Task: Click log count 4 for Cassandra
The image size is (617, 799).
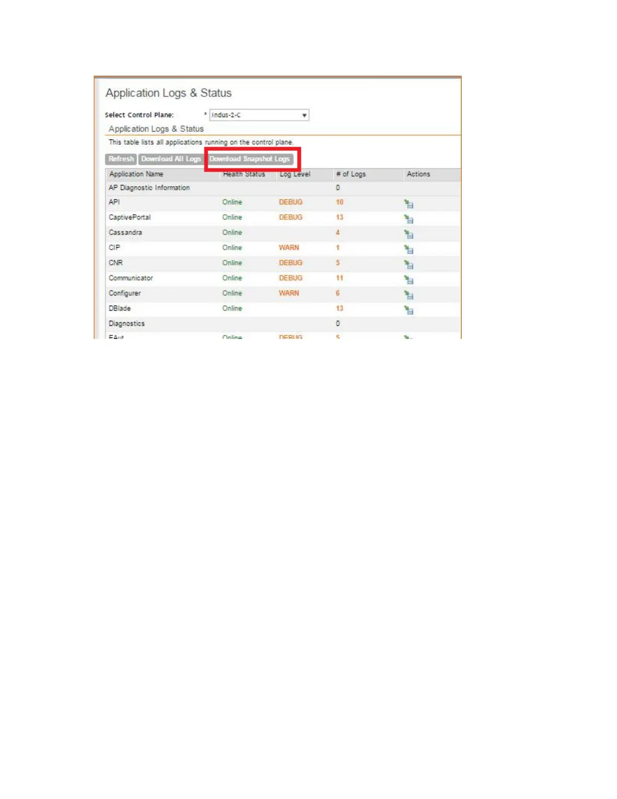Action: point(338,233)
